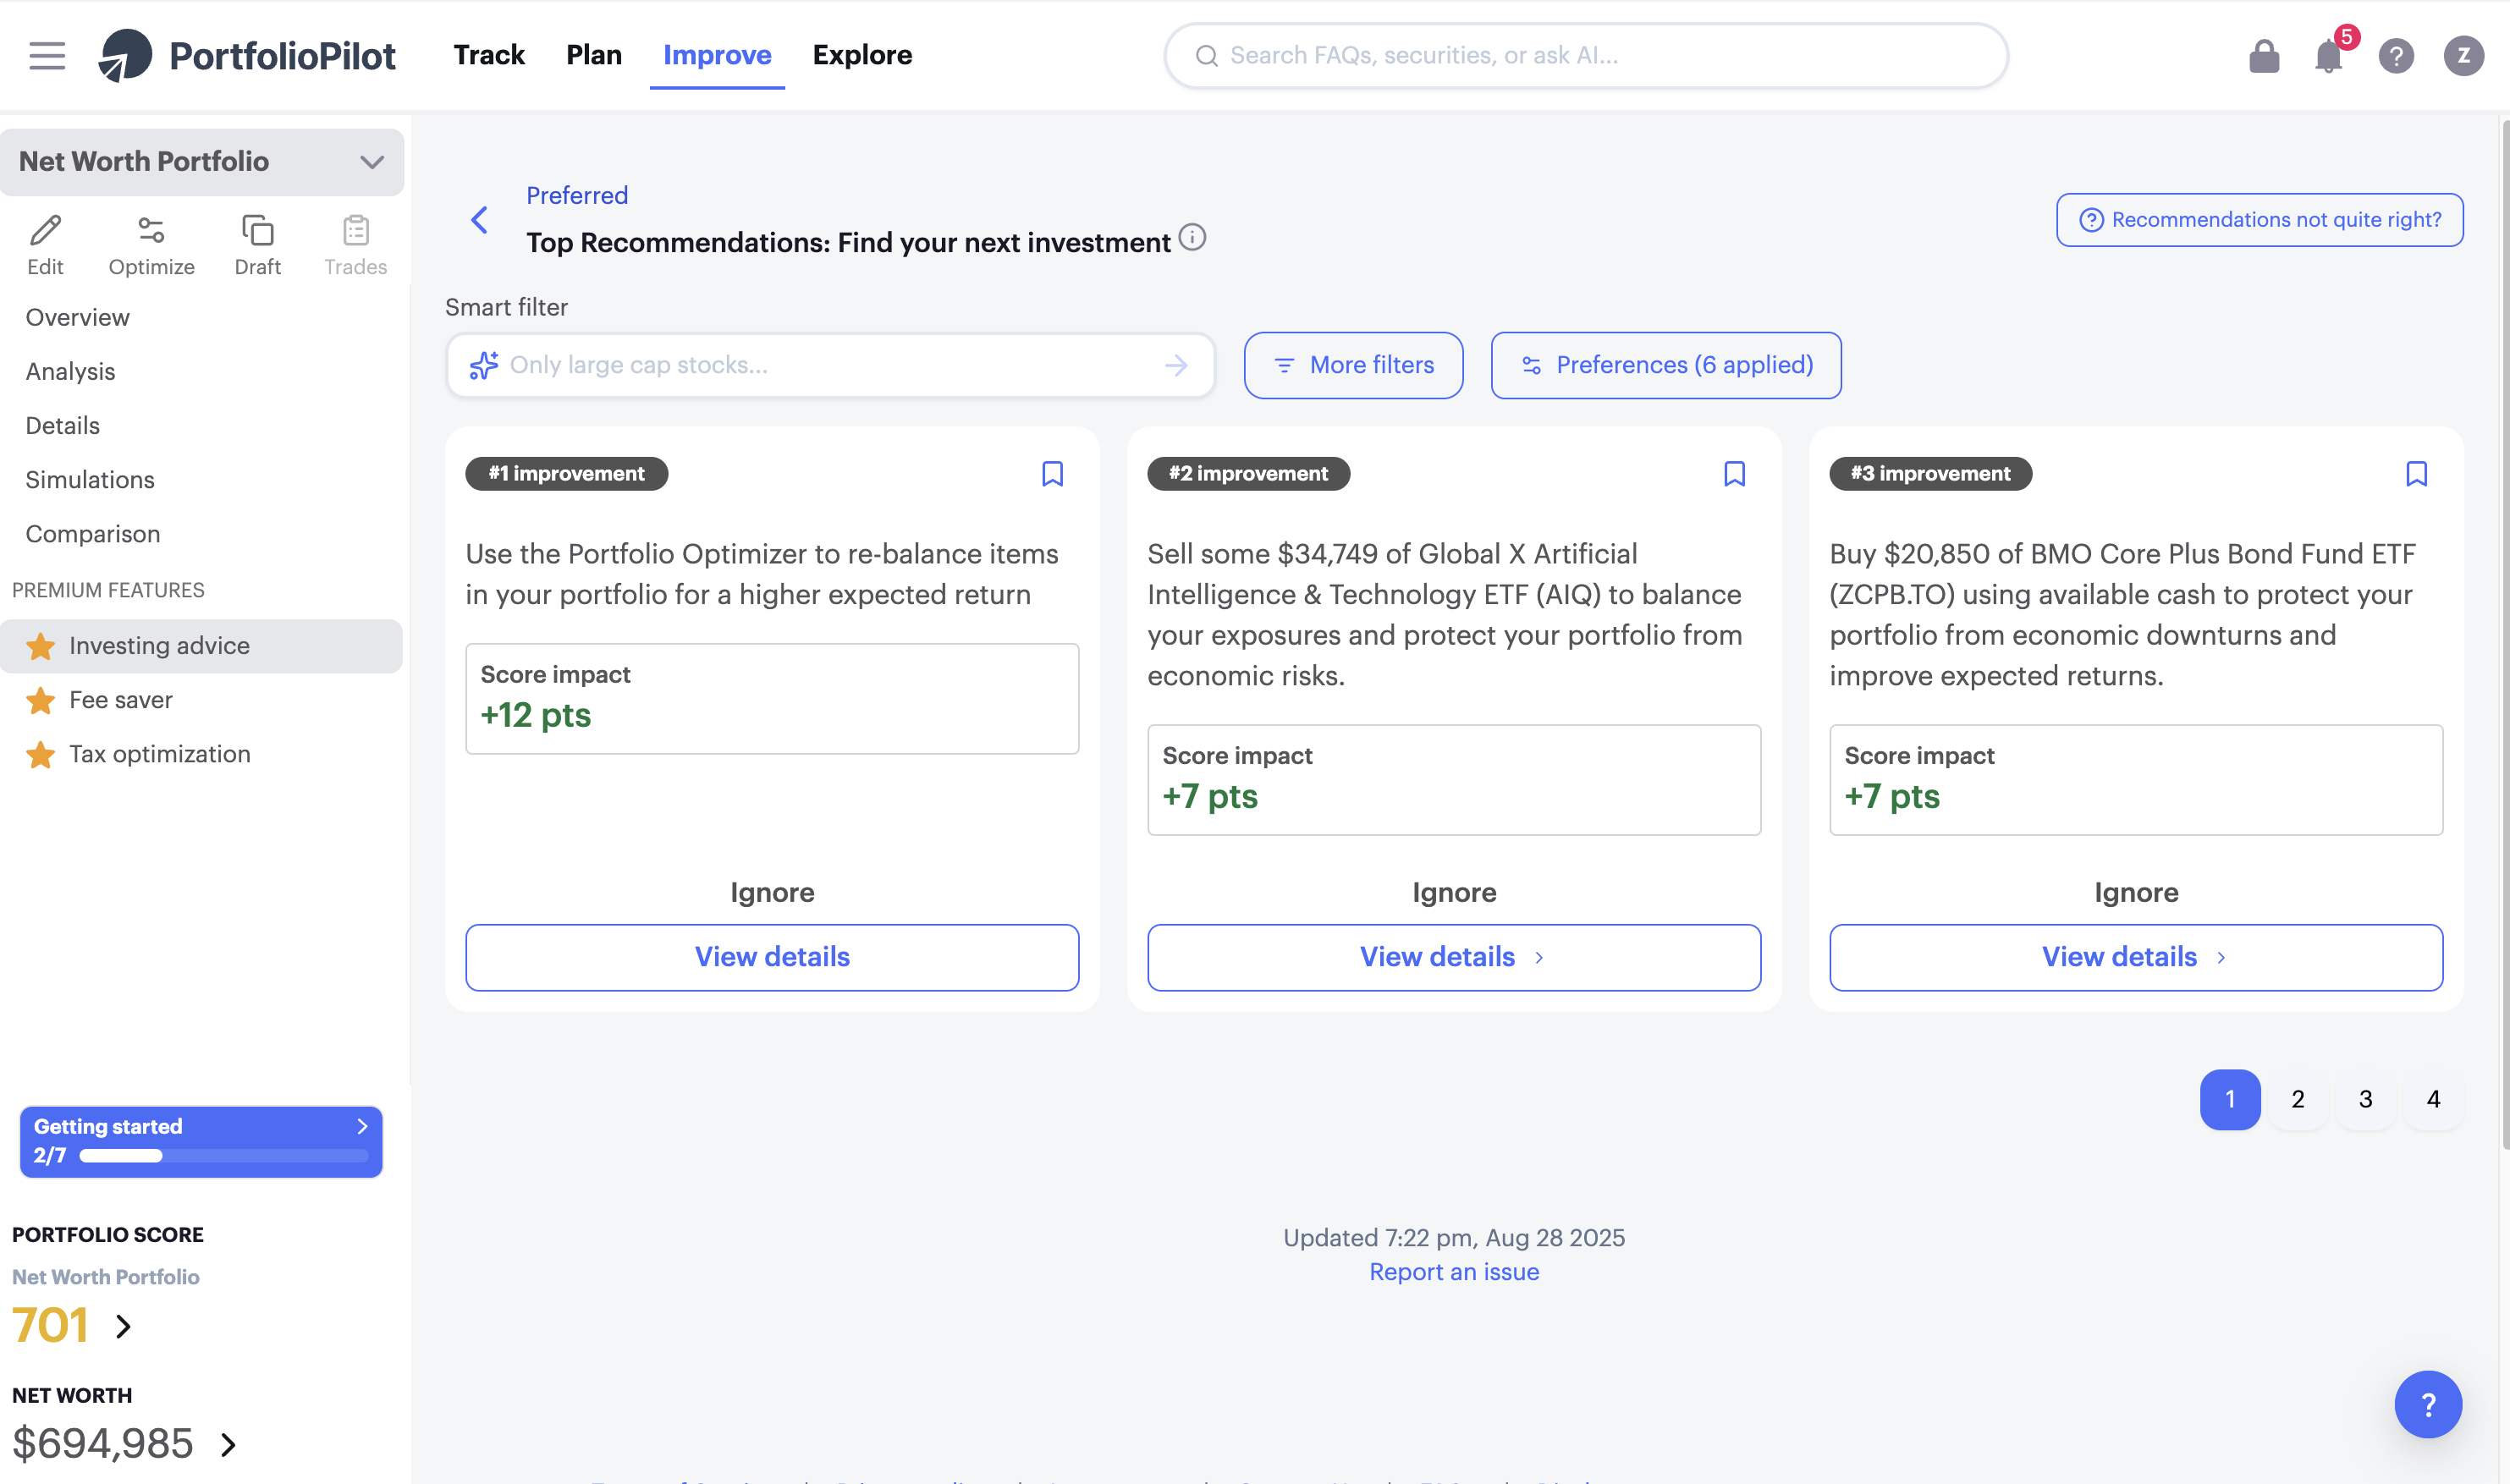
Task: Ignore the #3 improvement ZCPB.TO recommendation
Action: pos(2136,892)
